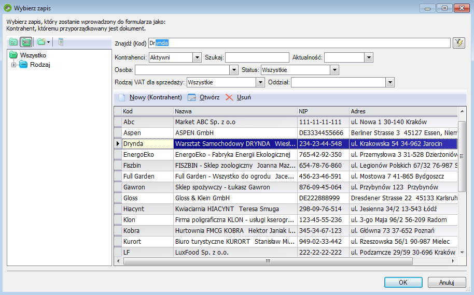Sort by the Adres column header
This screenshot has width=474, height=295.
(x=403, y=111)
